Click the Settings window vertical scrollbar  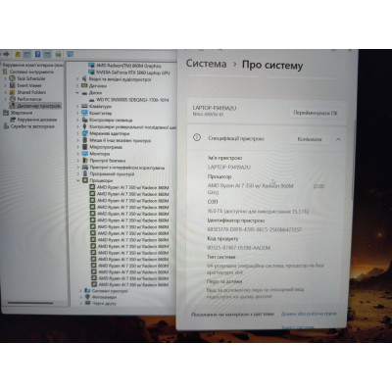coord(355,160)
